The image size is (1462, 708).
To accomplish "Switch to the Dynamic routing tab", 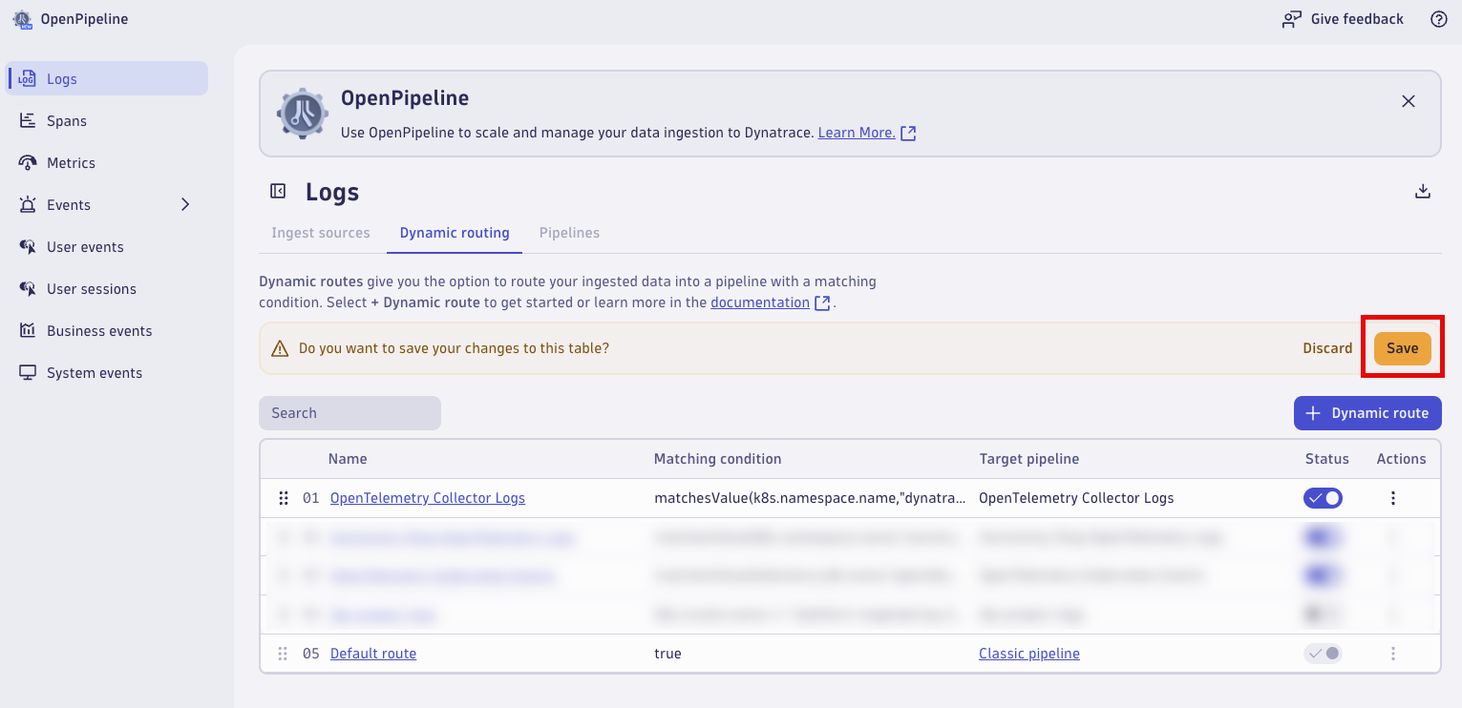I will point(455,233).
